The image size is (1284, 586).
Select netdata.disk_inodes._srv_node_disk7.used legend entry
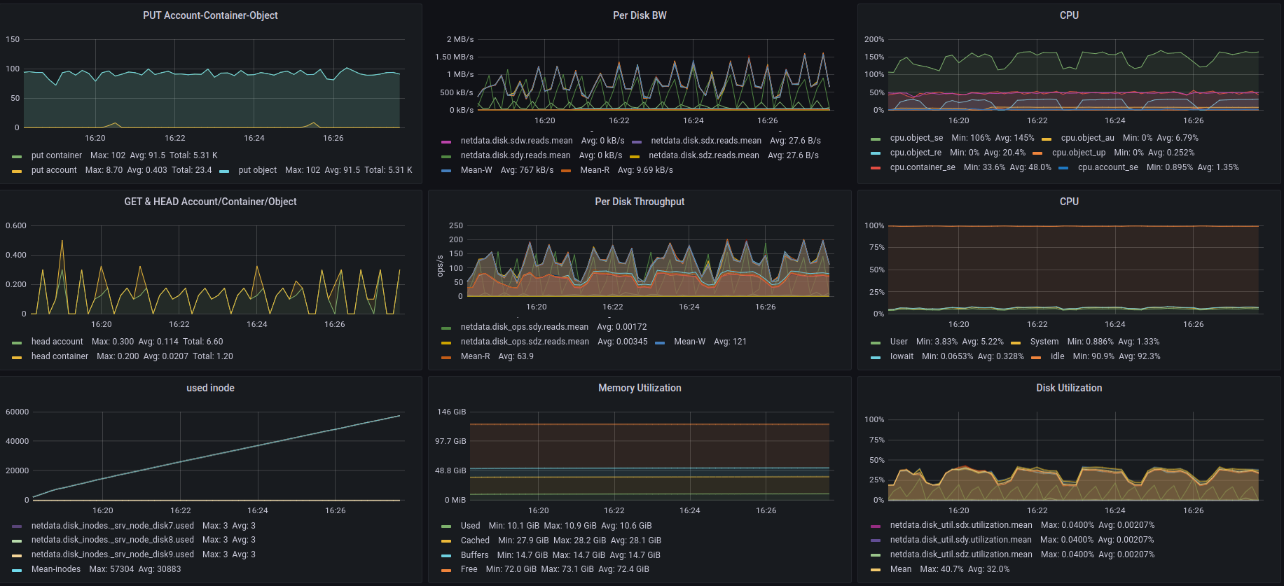112,526
